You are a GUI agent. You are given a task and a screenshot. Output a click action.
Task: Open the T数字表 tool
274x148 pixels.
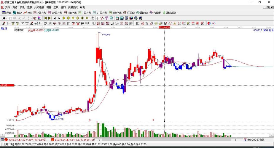tap(115, 13)
